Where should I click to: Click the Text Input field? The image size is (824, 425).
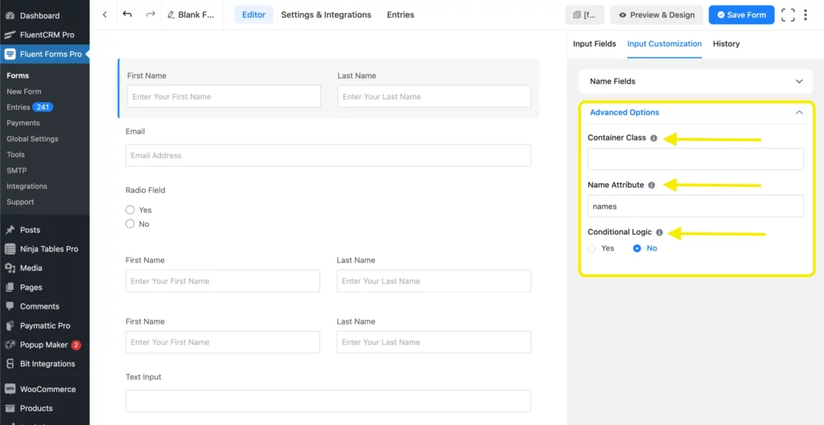click(x=328, y=401)
